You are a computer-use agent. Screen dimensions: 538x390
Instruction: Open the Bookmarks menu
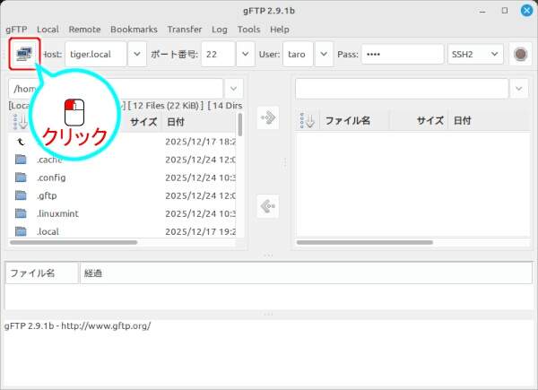click(x=134, y=30)
